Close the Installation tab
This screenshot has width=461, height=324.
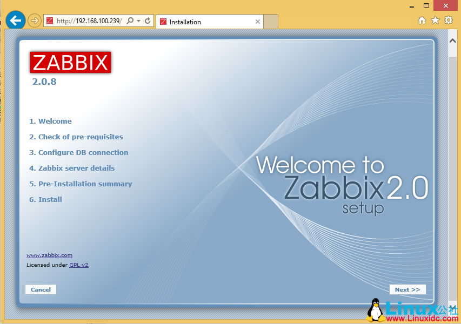coord(258,22)
